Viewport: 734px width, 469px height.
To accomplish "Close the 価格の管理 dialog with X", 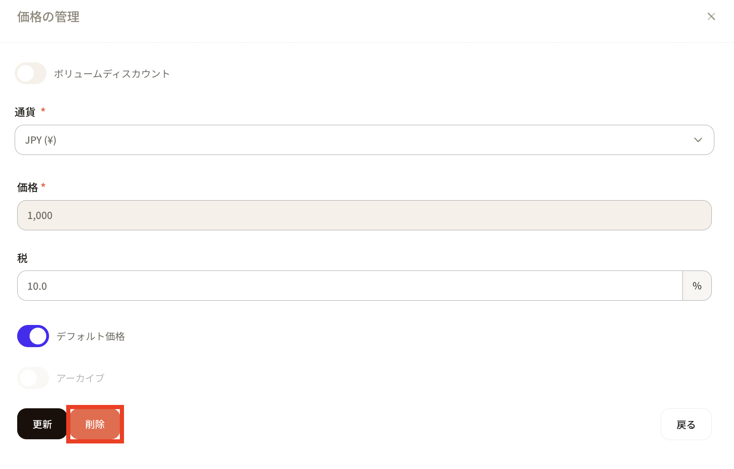I will coord(711,17).
